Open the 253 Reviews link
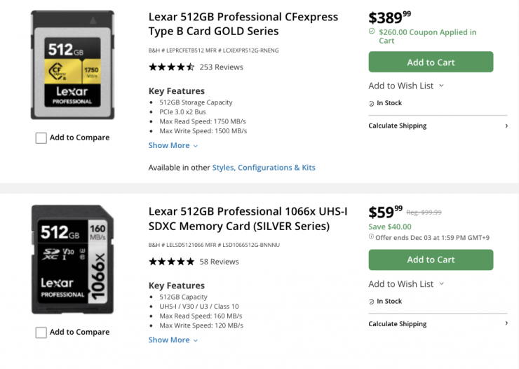Screen dimensions: 519x369 (x=221, y=67)
